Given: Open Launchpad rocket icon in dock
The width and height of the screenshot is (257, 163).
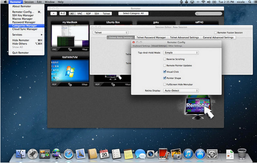Looking at the screenshot, I should click(33, 154).
